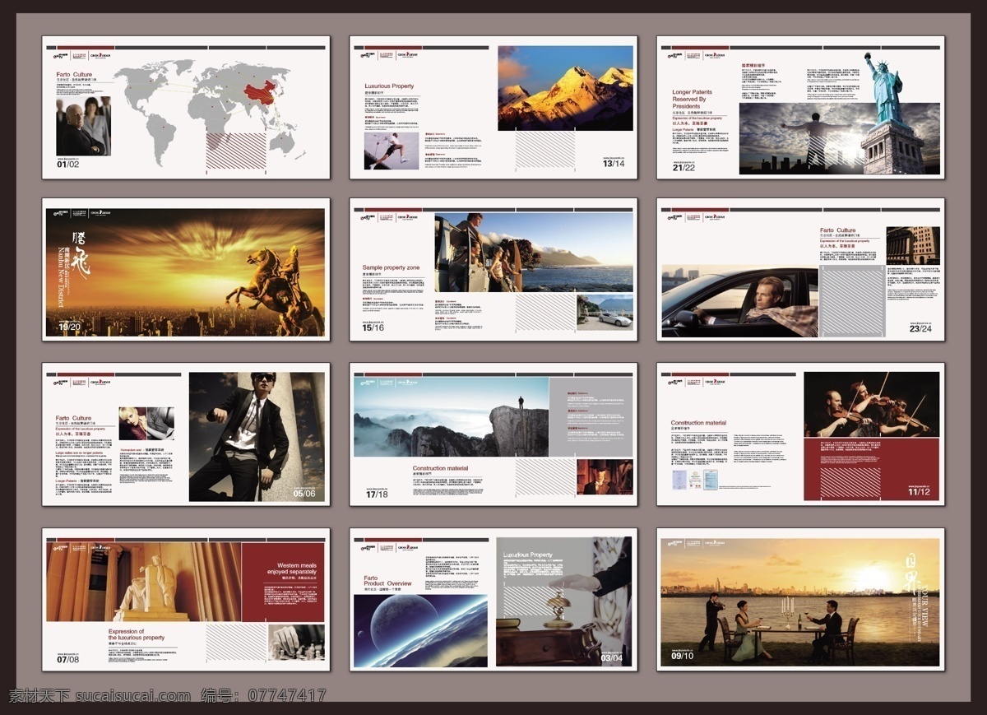This screenshot has width=987, height=715.
Task: Click page number "01/02"
Action: (68, 165)
